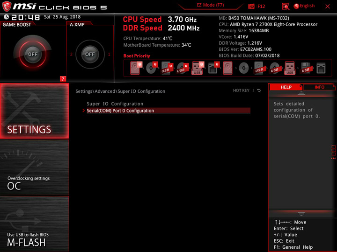Select legacy USB key boot icon
The width and height of the screenshot is (337, 252).
click(x=290, y=68)
